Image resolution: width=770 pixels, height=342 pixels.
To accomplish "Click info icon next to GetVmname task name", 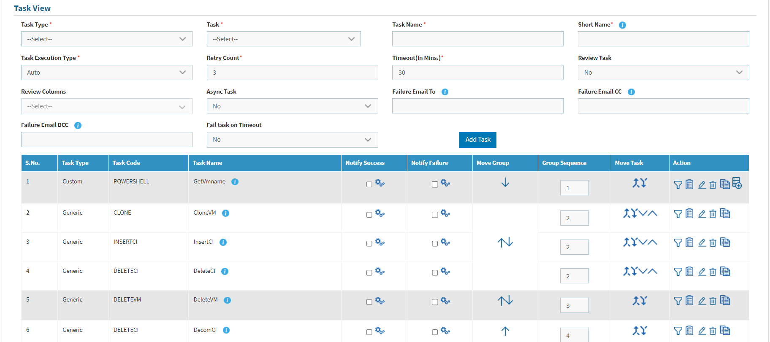I will click(x=235, y=182).
